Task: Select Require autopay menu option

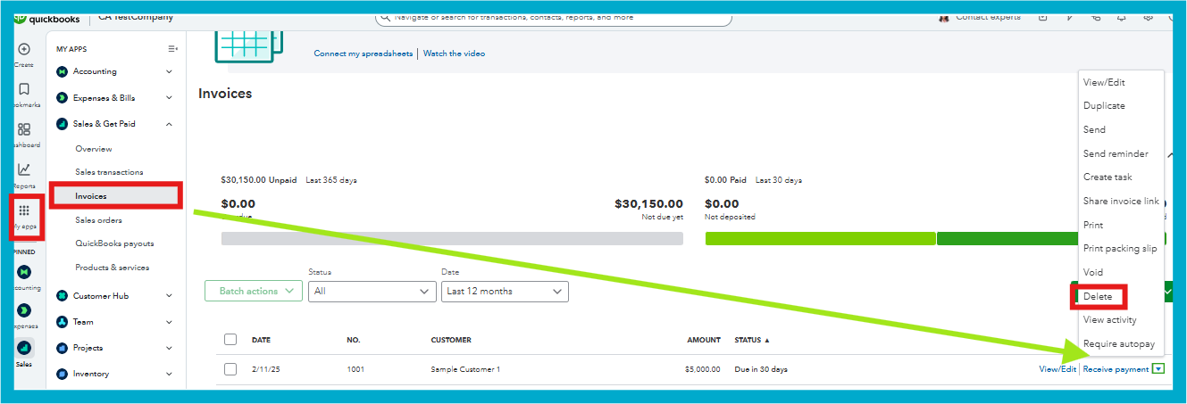Action: [1119, 343]
